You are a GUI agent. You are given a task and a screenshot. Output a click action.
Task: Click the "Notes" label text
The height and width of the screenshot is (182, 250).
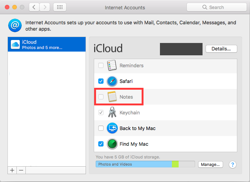(x=126, y=97)
